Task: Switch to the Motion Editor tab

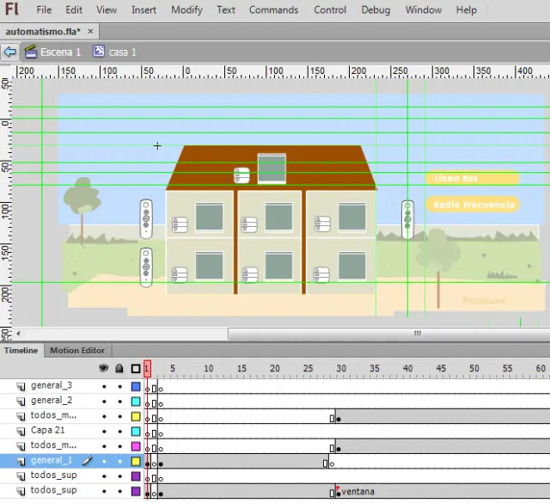Action: pos(76,350)
